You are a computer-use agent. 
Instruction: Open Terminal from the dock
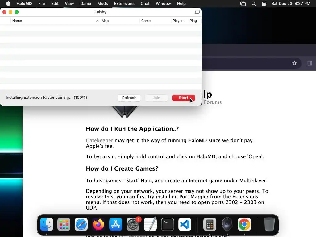click(x=168, y=224)
